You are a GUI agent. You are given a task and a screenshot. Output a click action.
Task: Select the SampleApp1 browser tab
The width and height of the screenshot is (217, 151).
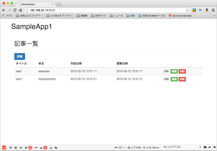coord(35,4)
